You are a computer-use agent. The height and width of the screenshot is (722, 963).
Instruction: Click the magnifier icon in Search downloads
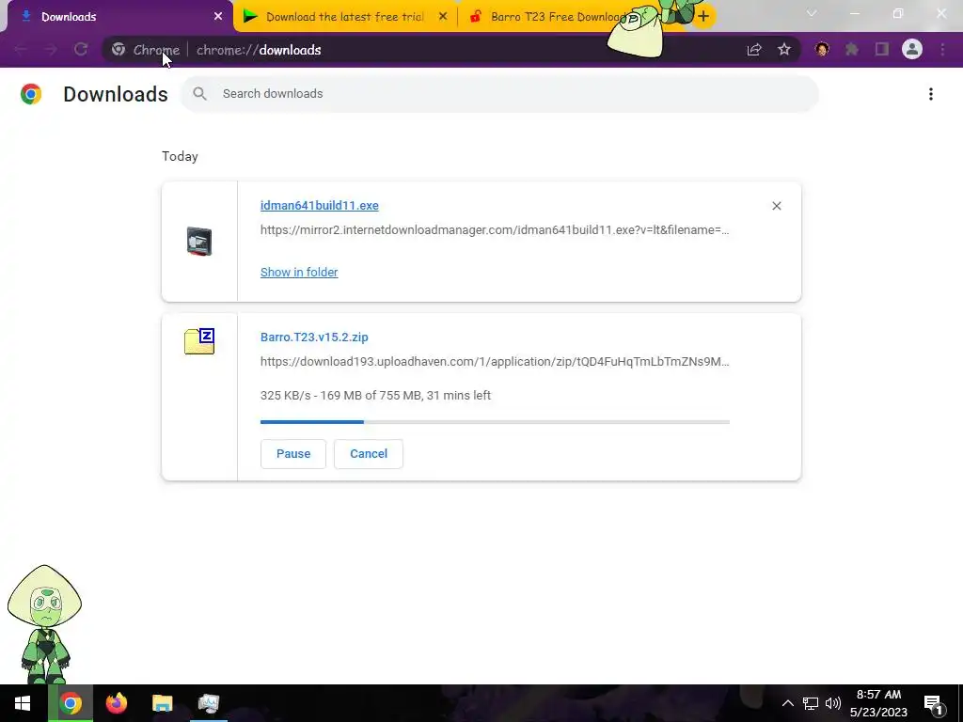199,94
